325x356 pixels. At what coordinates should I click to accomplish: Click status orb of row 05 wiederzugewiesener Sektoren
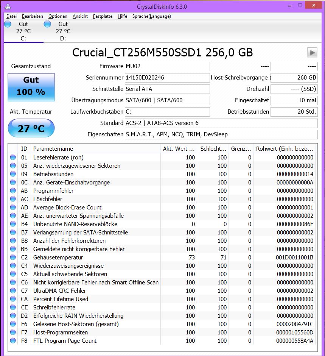coord(13,166)
